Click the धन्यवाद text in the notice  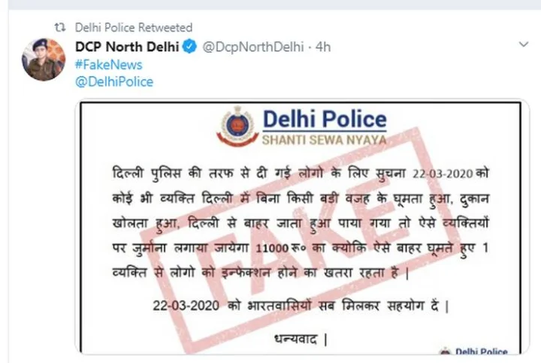(296, 339)
